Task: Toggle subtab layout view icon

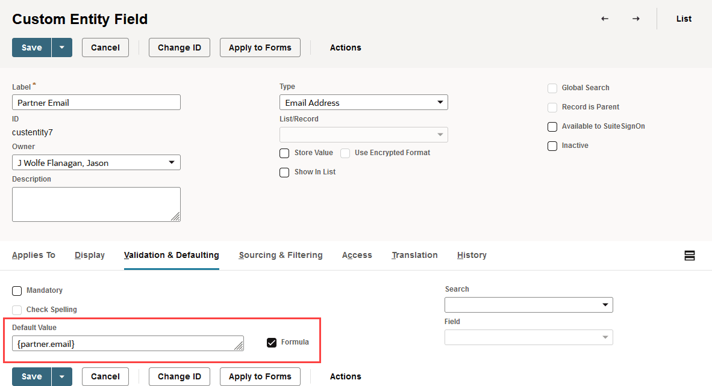Action: tap(689, 256)
